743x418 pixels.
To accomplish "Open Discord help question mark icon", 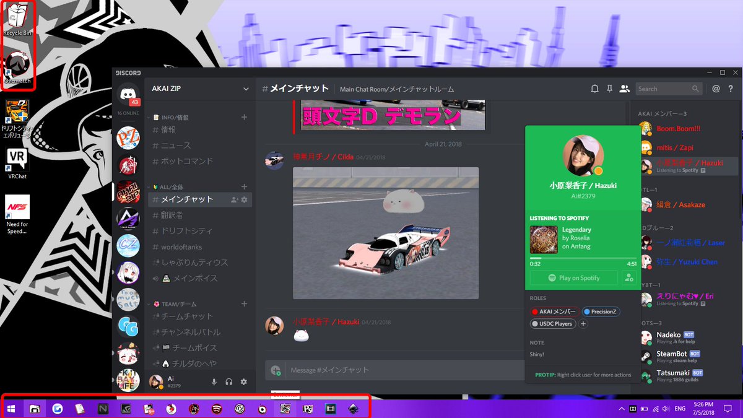I will pyautogui.click(x=731, y=89).
